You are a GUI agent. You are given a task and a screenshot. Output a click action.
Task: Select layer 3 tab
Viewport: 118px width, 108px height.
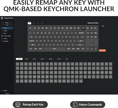(x=42, y=23)
